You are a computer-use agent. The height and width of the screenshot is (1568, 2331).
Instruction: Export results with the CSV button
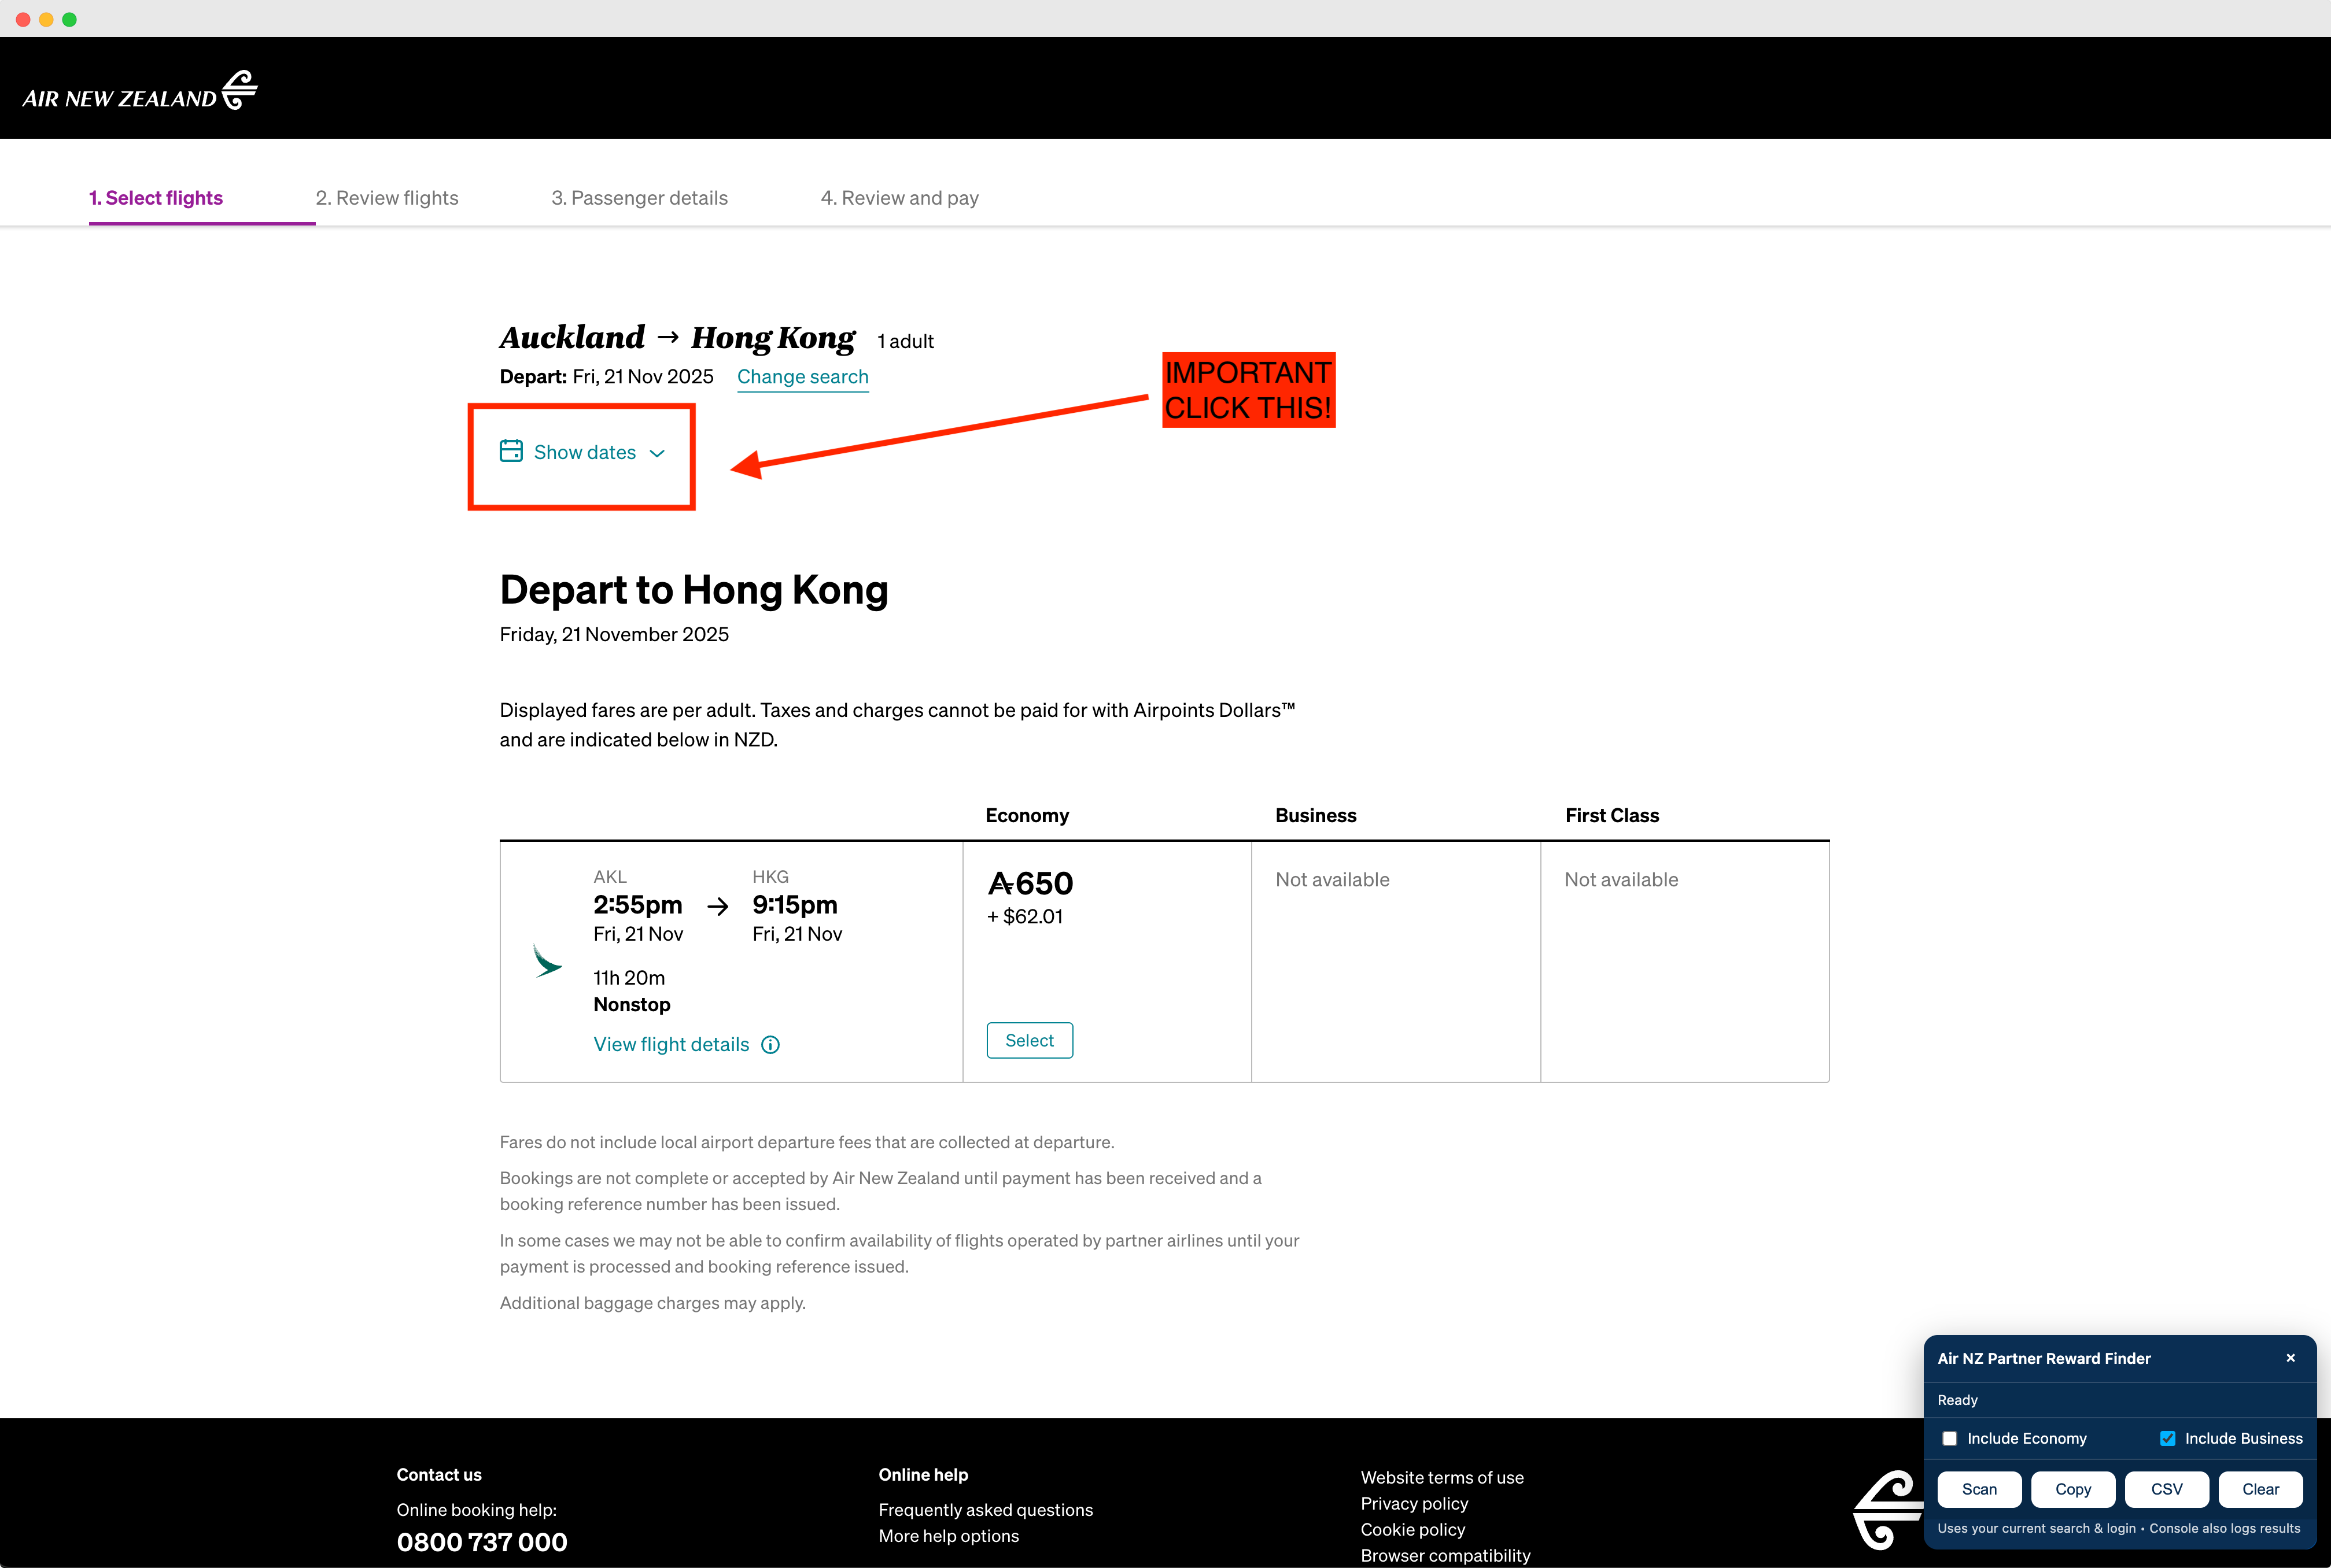(2166, 1489)
